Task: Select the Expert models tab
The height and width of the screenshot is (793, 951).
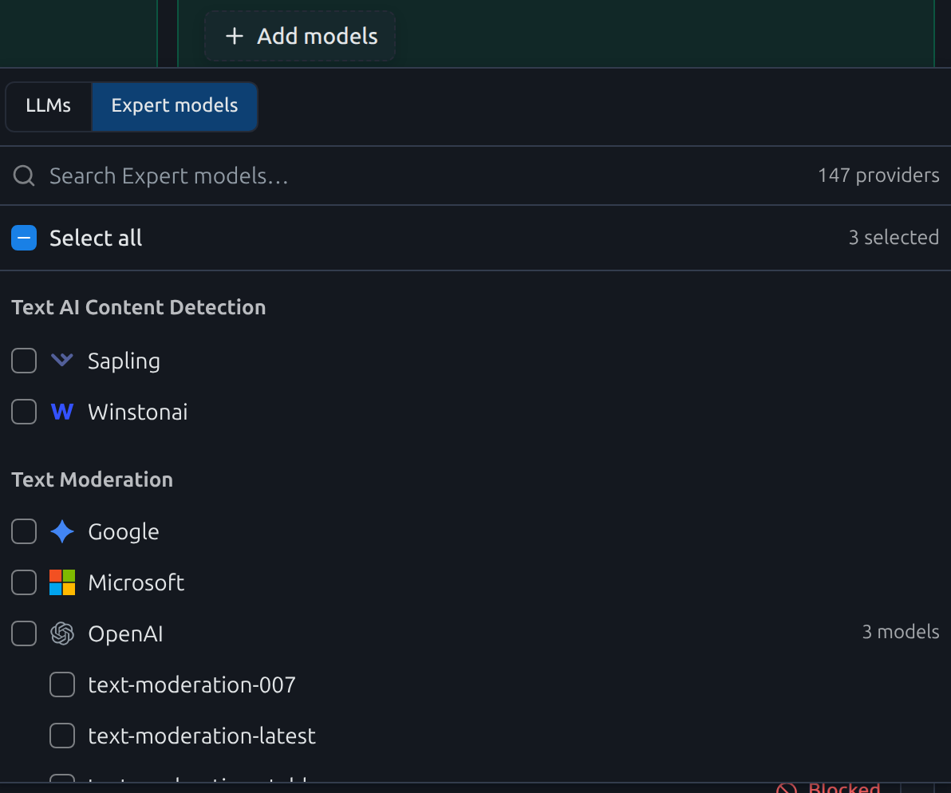Action: [x=174, y=105]
